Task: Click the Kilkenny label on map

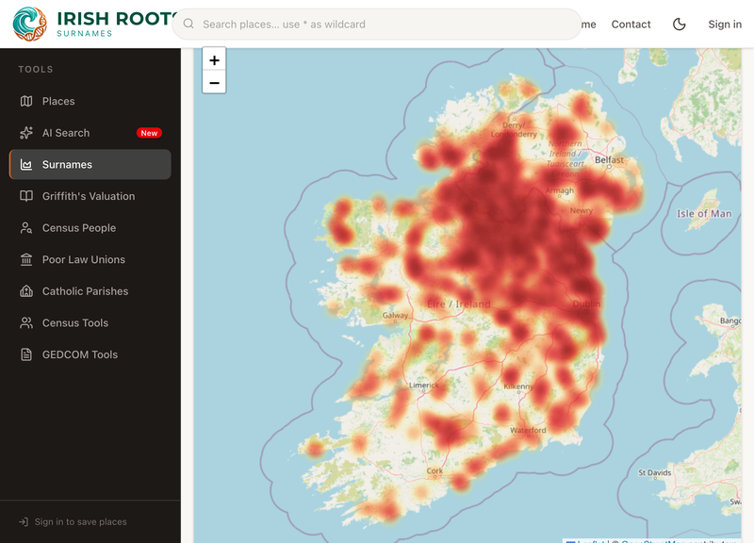Action: 518,387
